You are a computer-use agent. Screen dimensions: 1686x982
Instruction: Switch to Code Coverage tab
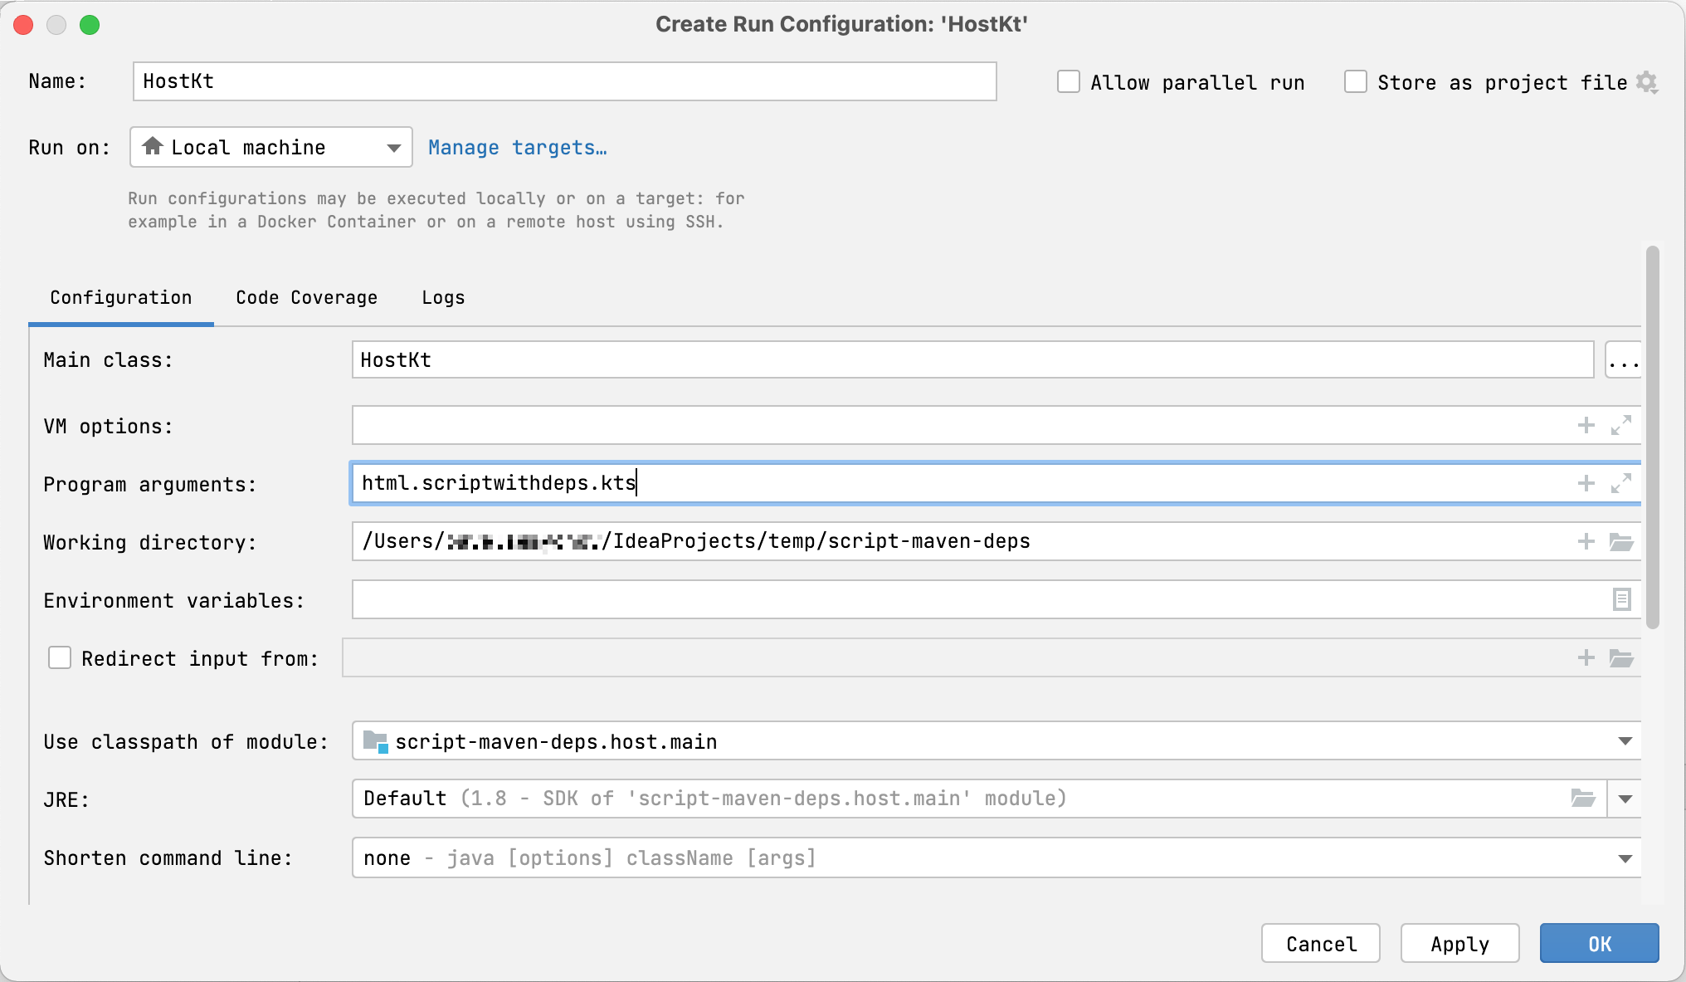click(x=306, y=297)
